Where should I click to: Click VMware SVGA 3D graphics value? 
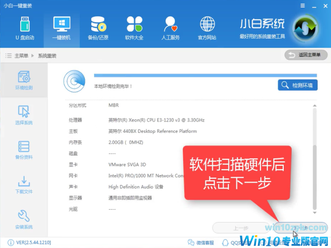point(127,164)
